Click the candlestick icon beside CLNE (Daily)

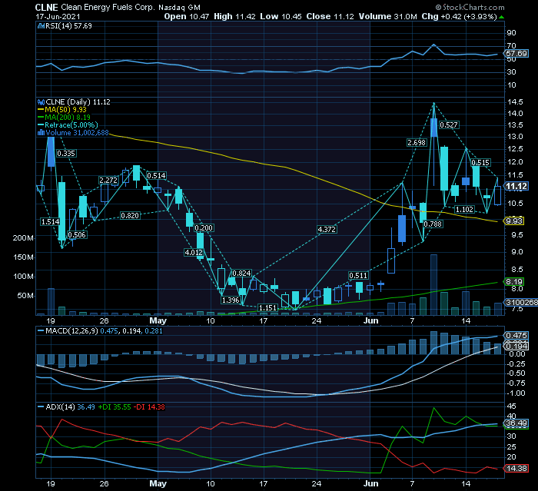click(x=42, y=102)
